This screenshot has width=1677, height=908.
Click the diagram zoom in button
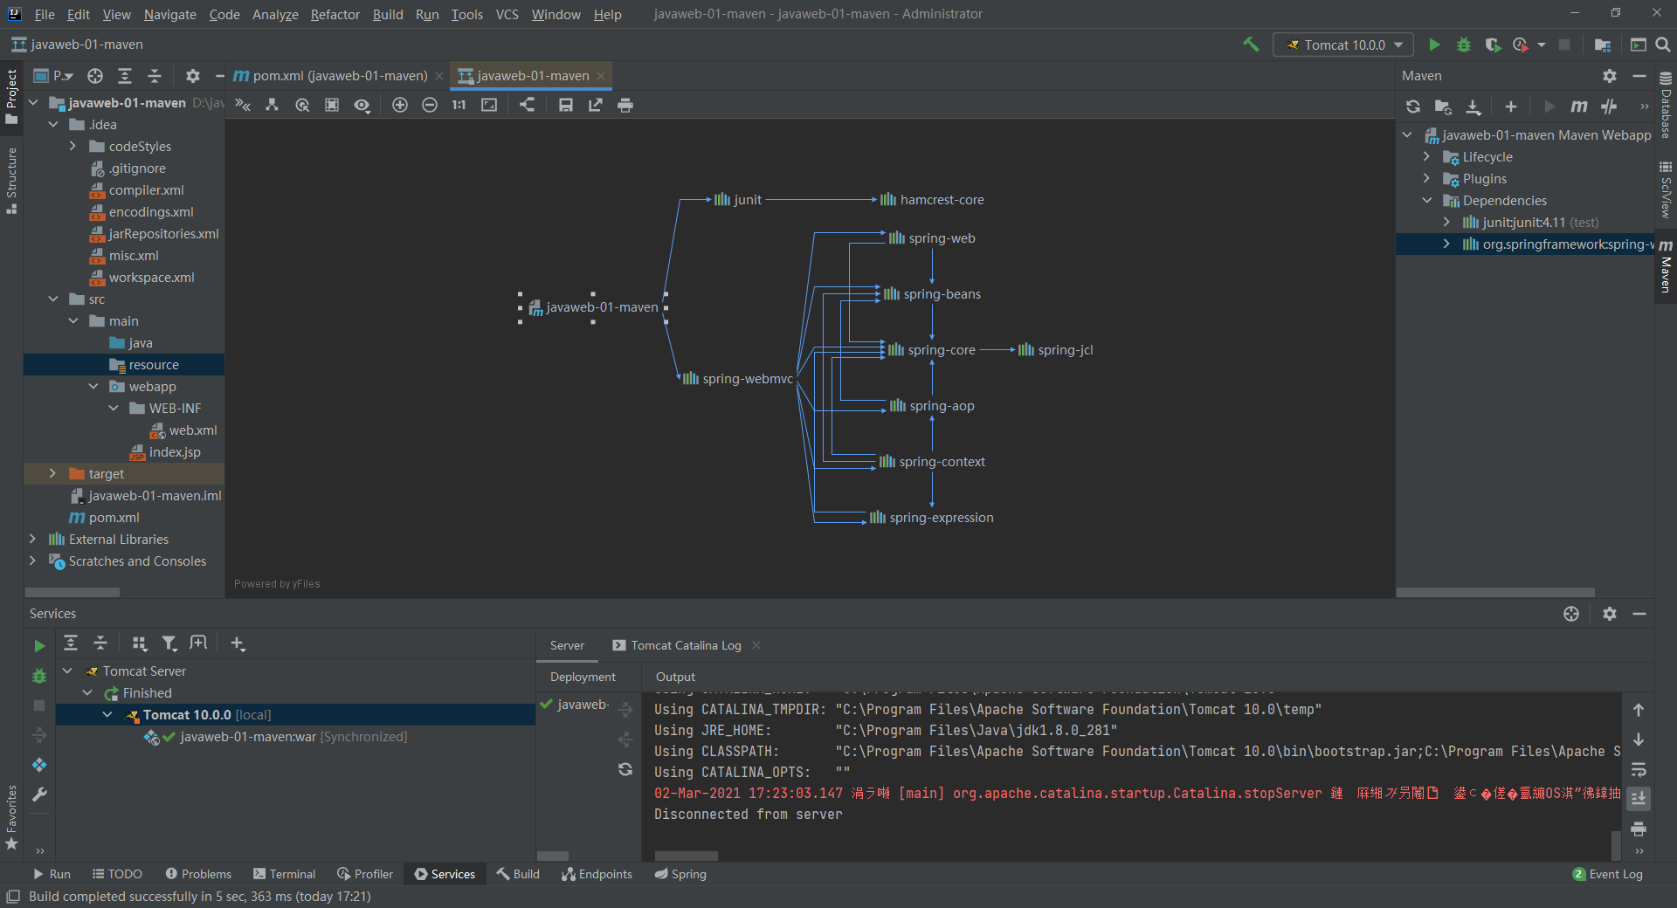pos(400,105)
